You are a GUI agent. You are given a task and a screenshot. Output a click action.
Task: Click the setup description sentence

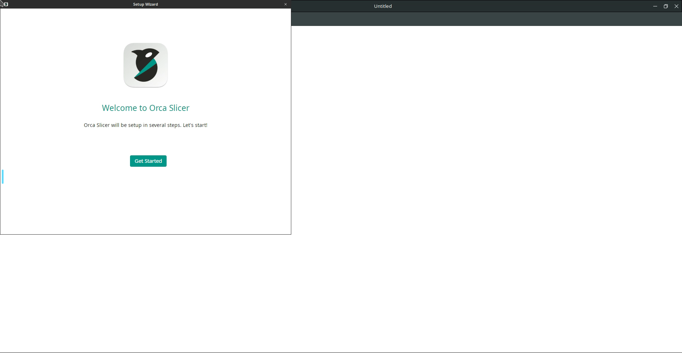tap(146, 125)
